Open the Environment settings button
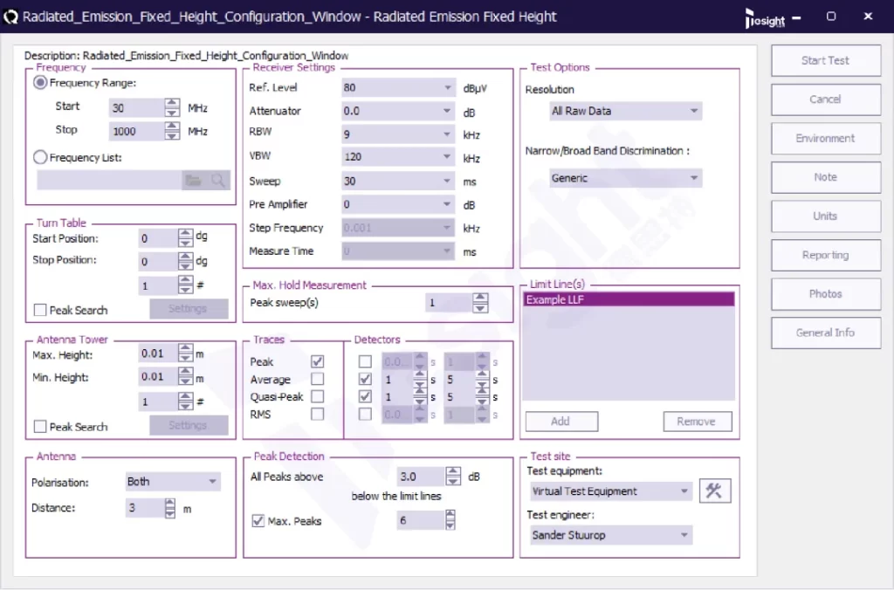 click(826, 138)
